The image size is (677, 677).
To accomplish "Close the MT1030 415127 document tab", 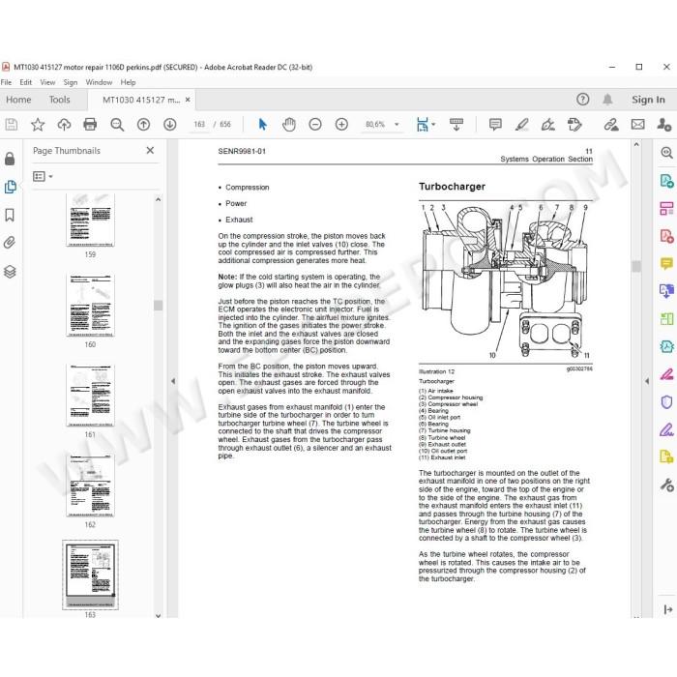I will [188, 100].
